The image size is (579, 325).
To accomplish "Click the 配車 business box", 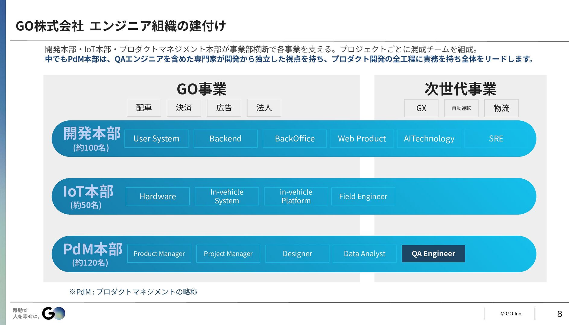I will [144, 108].
